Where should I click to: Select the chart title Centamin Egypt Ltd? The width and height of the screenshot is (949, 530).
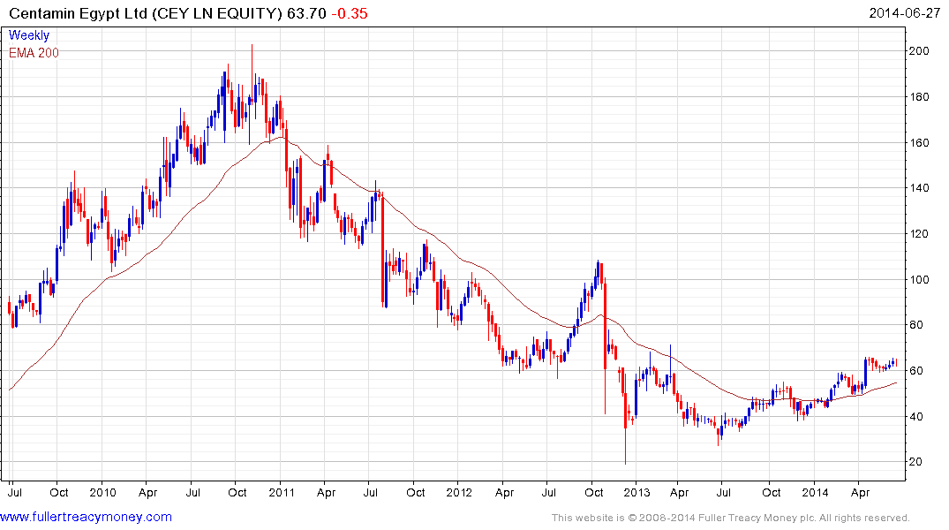pyautogui.click(x=78, y=13)
